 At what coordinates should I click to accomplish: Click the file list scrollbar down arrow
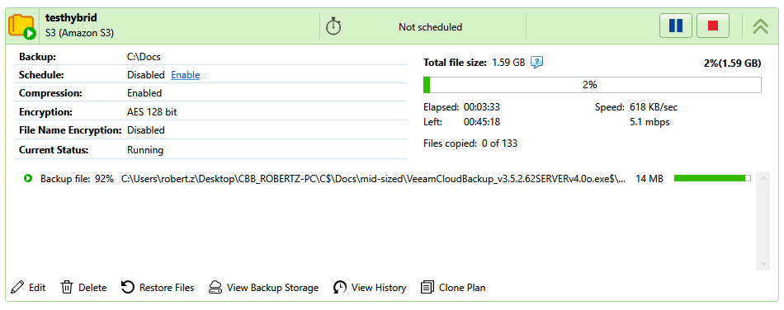(x=763, y=263)
